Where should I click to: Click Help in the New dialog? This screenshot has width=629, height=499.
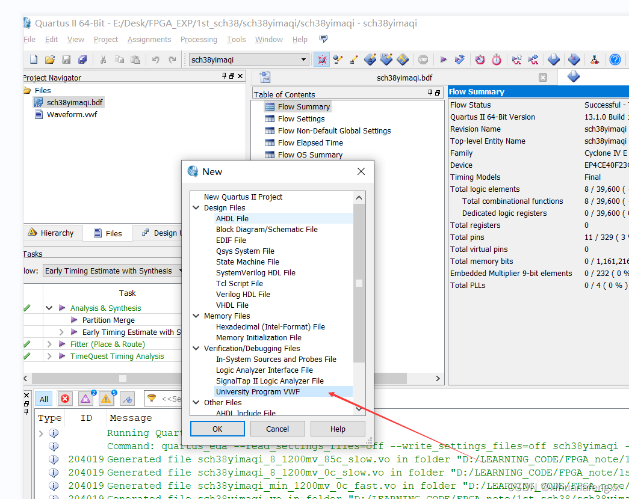[x=337, y=429]
